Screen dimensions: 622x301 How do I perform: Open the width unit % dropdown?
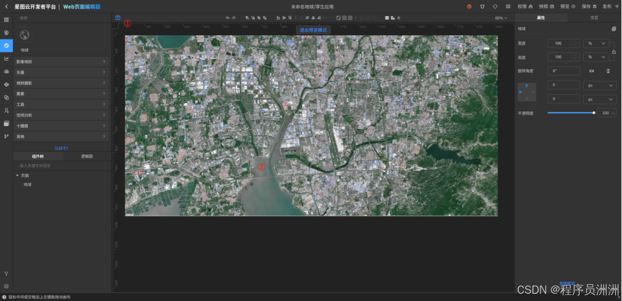click(x=596, y=44)
